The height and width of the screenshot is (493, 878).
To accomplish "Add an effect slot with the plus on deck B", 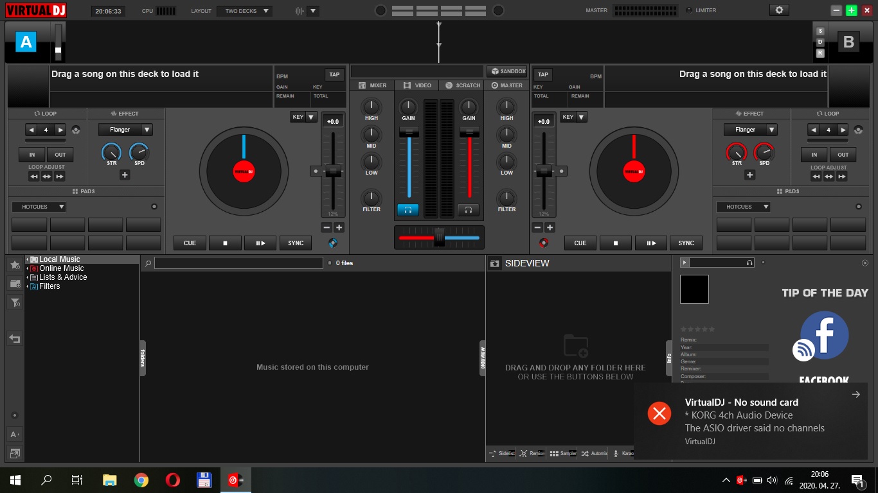I will pyautogui.click(x=749, y=175).
